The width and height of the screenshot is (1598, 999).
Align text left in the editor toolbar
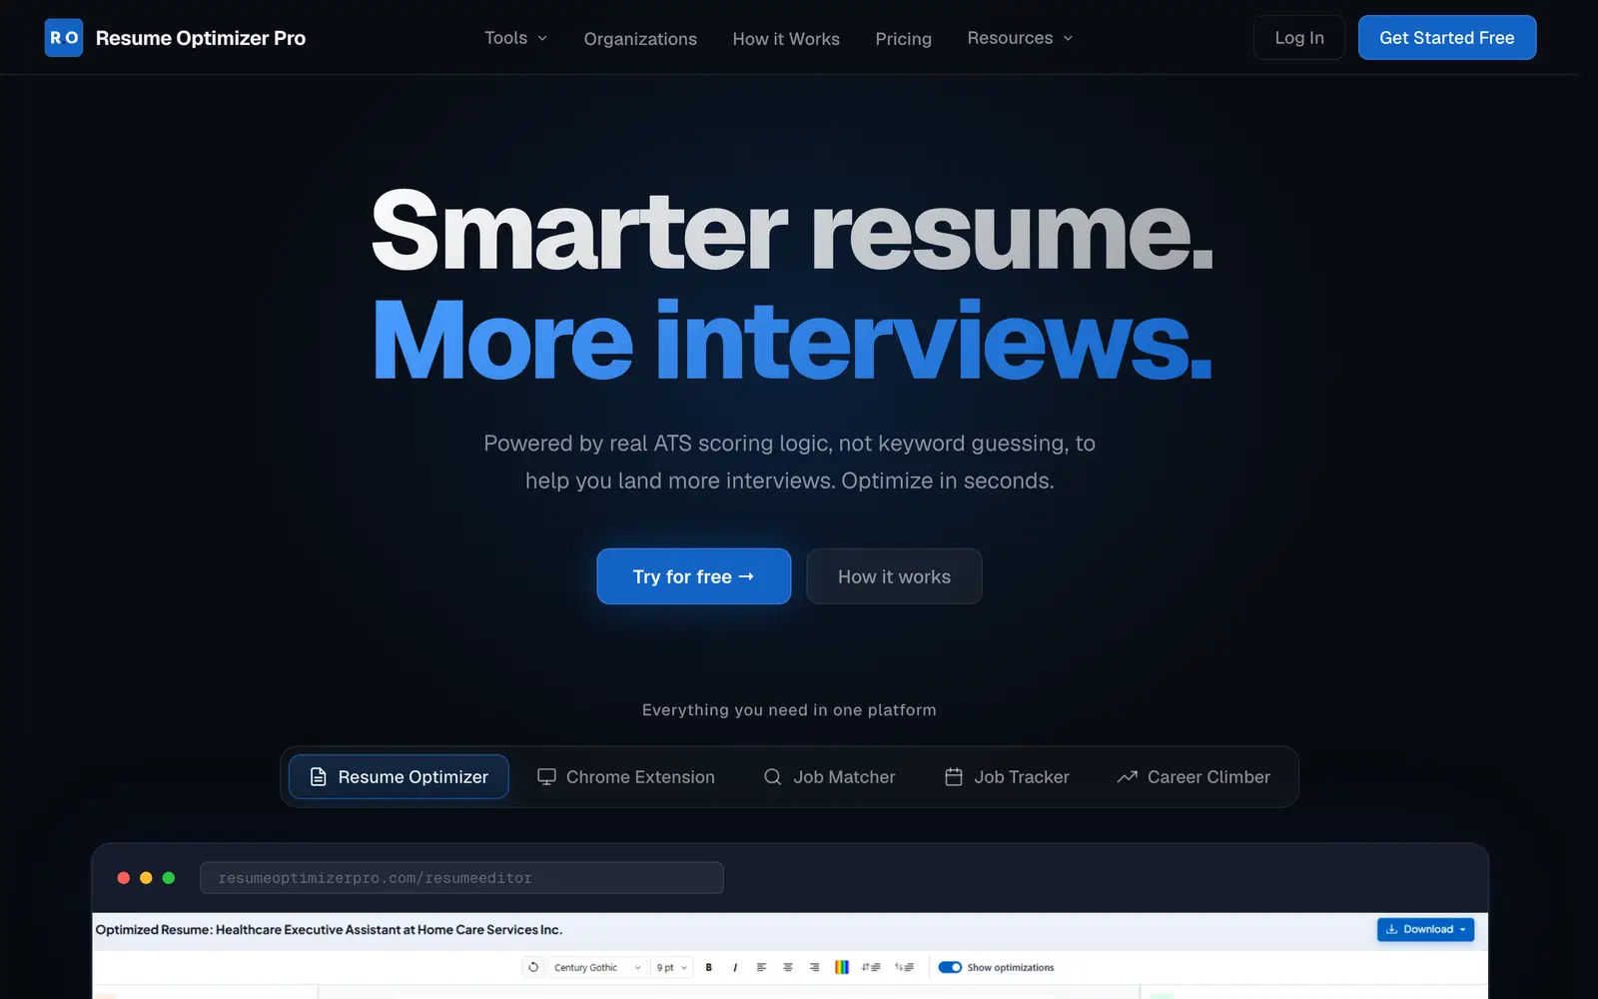[x=761, y=967]
